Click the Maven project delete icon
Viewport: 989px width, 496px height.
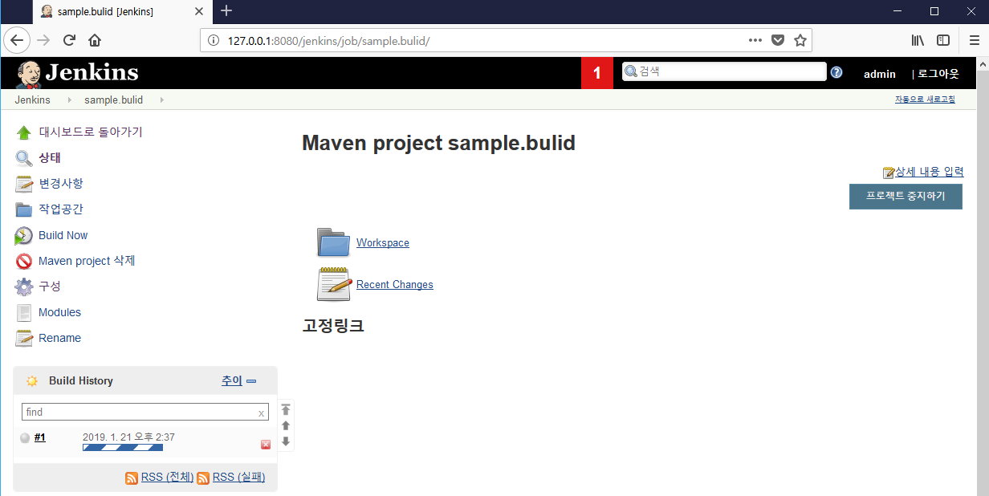point(24,261)
